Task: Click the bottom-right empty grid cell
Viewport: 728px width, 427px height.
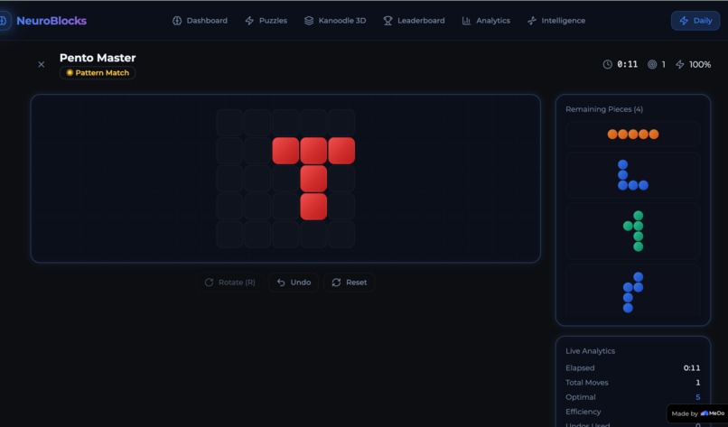Action: [x=341, y=235]
